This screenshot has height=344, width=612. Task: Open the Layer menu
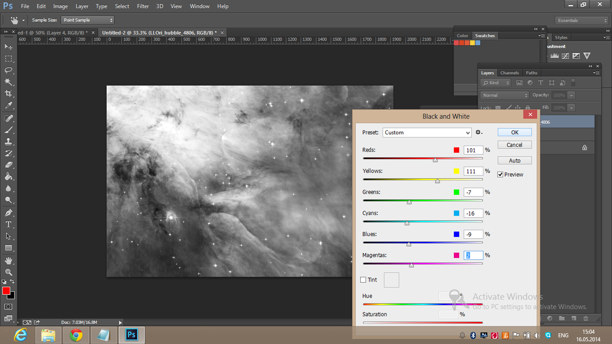(82, 6)
